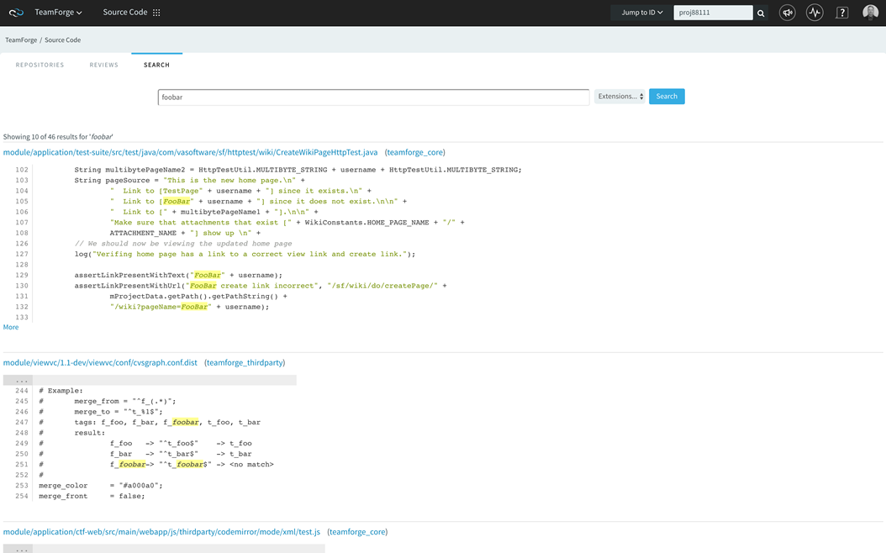Screen dimensions: 886x553
Task: Click the '// We should now be viewing' comment
Action: 183,244
